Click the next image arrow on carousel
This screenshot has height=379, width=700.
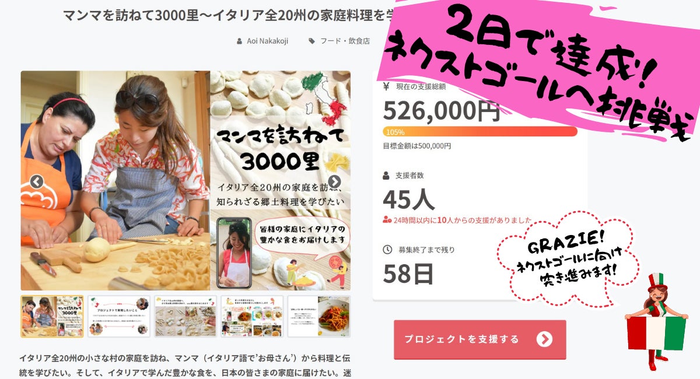[x=334, y=182]
